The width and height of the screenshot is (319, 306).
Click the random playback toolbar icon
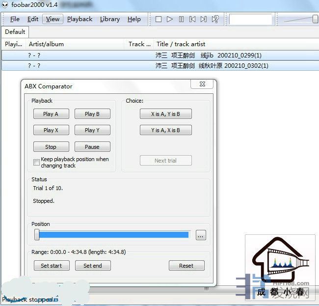click(x=215, y=19)
